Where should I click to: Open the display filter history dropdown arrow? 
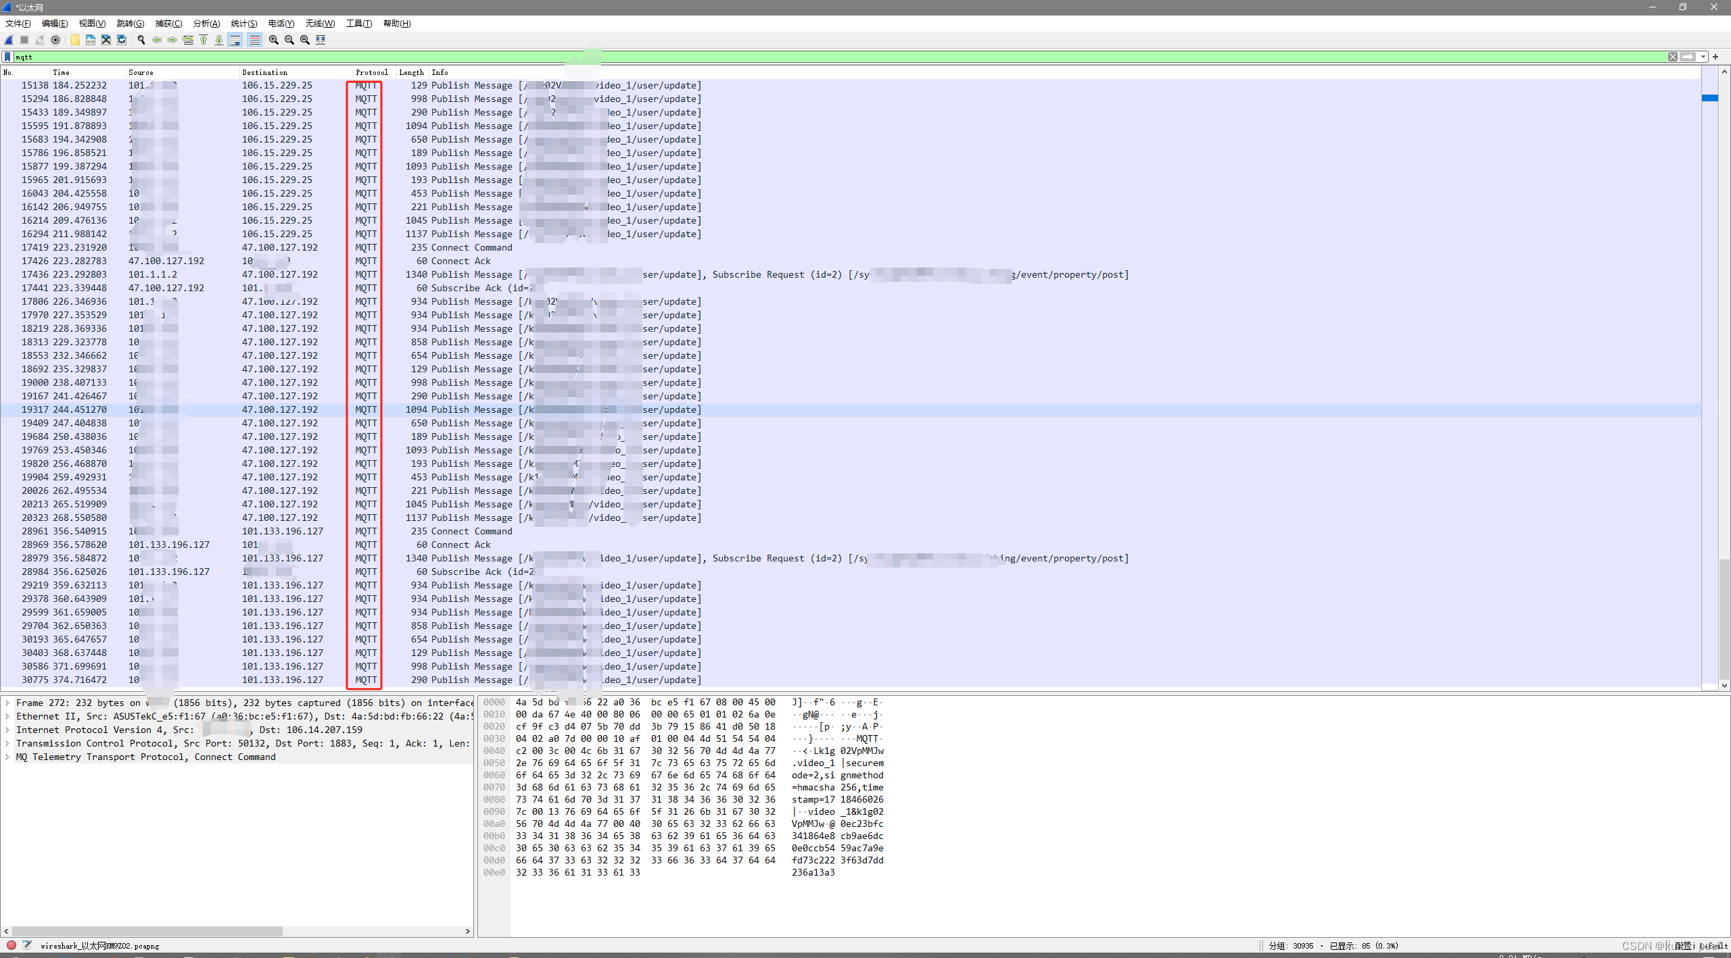1704,57
